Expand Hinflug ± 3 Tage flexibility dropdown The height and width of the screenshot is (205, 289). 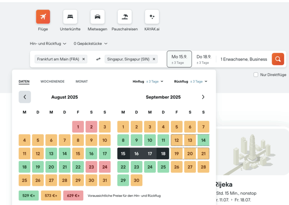pos(148,81)
